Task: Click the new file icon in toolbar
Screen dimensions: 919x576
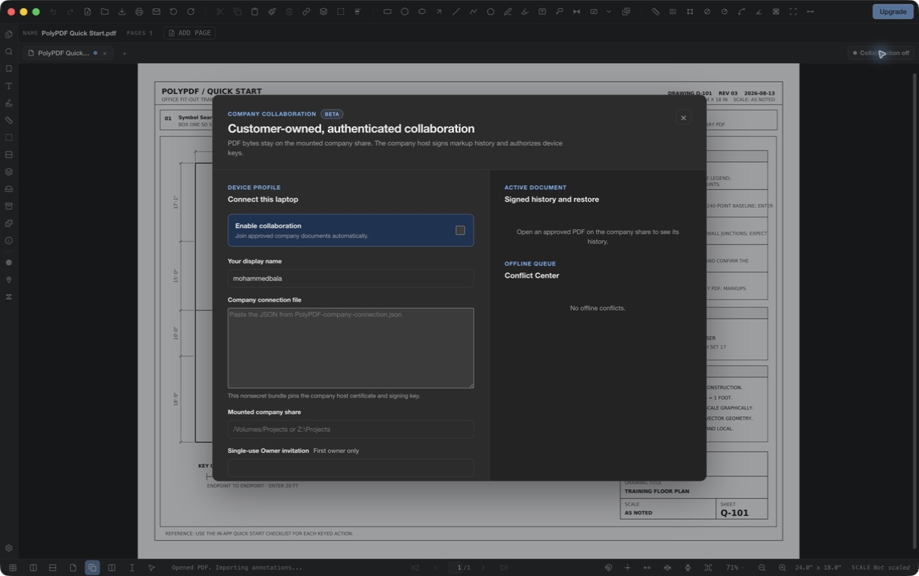Action: click(x=87, y=12)
